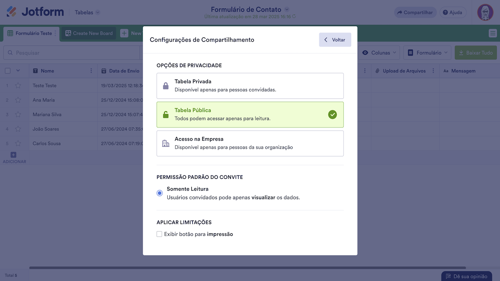Click the refresh icon beside last update time

294,17
